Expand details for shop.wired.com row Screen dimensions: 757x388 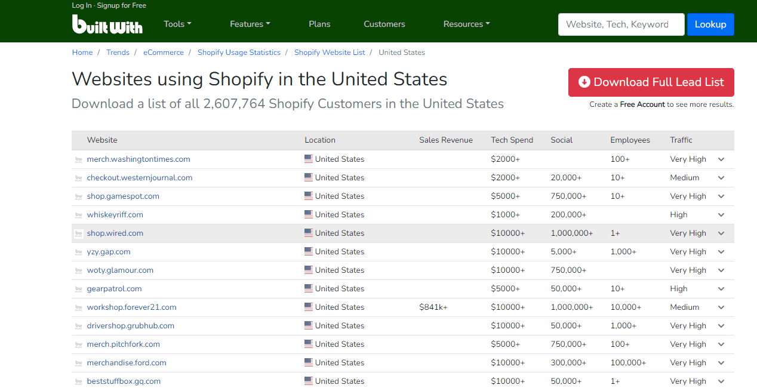point(721,233)
